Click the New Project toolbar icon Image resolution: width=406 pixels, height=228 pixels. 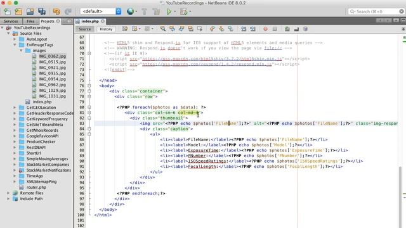(x=18, y=11)
